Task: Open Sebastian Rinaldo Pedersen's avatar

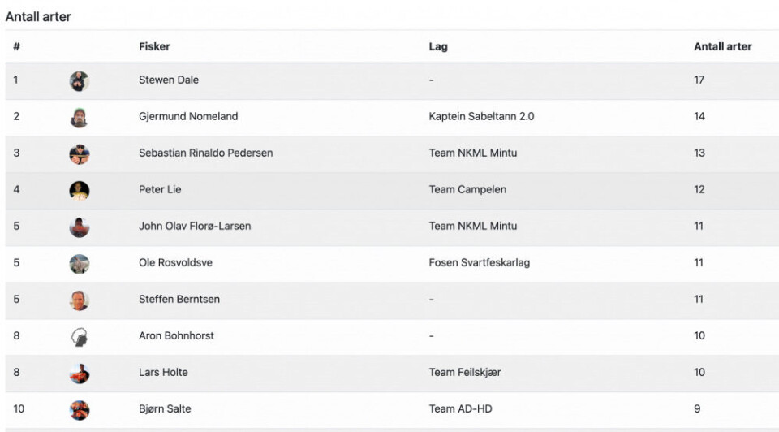Action: click(79, 153)
